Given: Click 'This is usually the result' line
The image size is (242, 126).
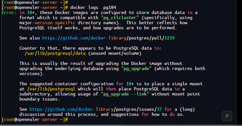Looking at the screenshot, I should 101,63.
